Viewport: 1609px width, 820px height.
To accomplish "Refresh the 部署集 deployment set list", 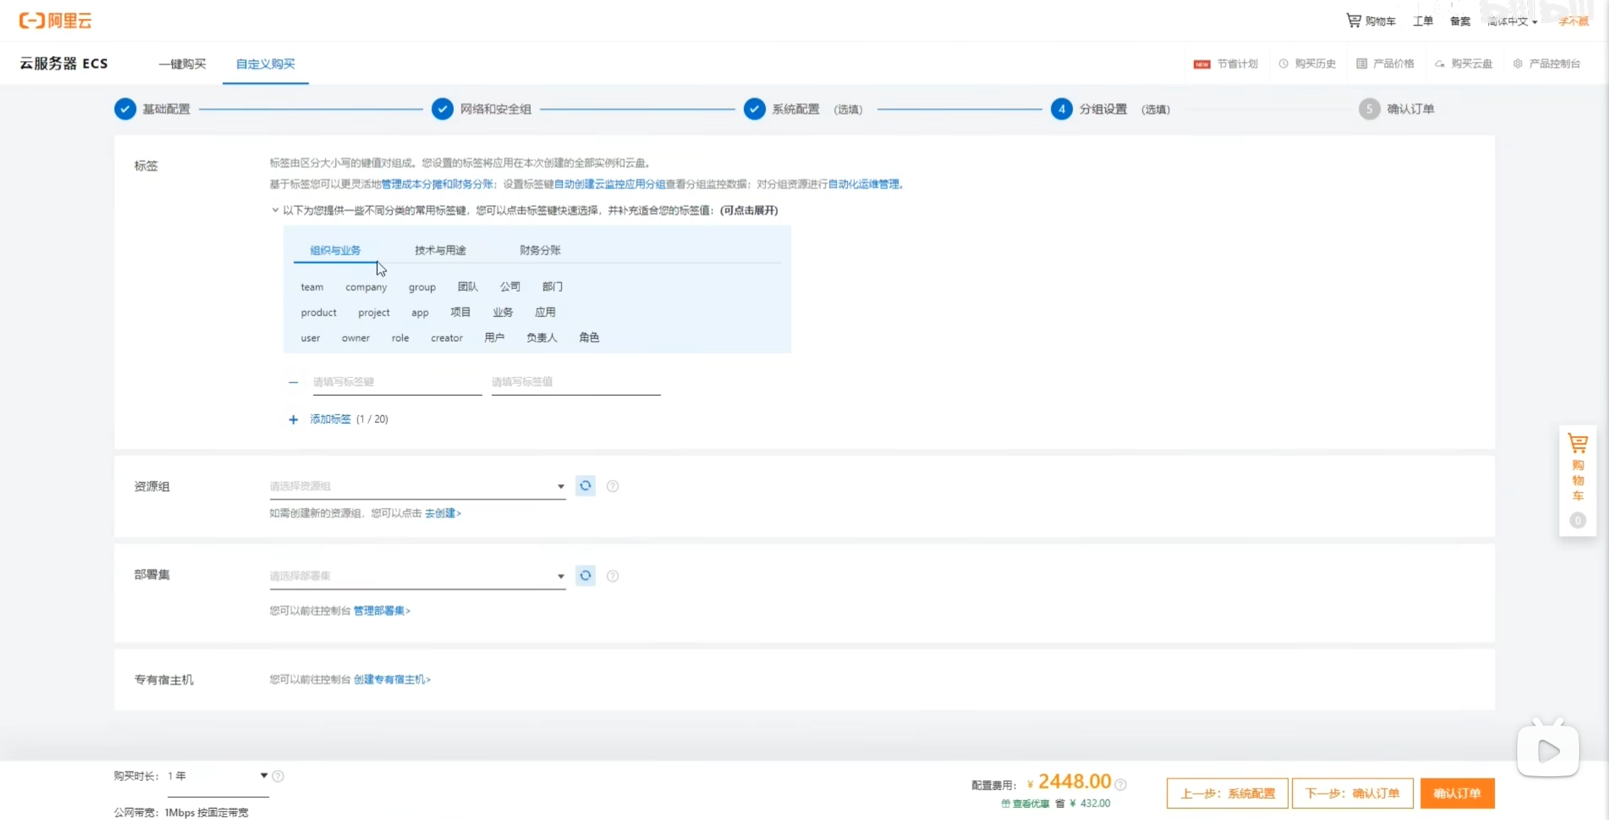I will pyautogui.click(x=585, y=576).
